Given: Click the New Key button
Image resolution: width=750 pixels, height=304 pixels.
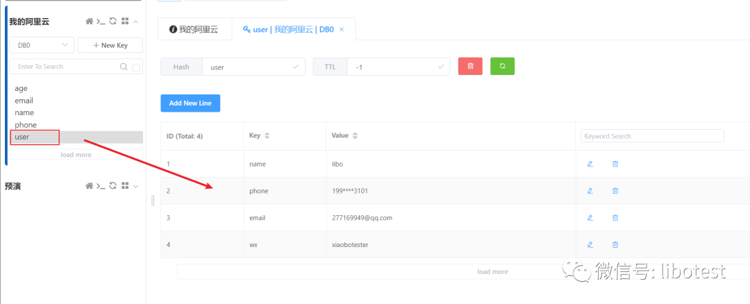Looking at the screenshot, I should 110,45.
